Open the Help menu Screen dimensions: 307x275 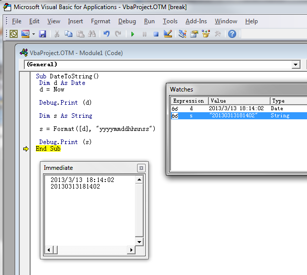click(x=251, y=21)
